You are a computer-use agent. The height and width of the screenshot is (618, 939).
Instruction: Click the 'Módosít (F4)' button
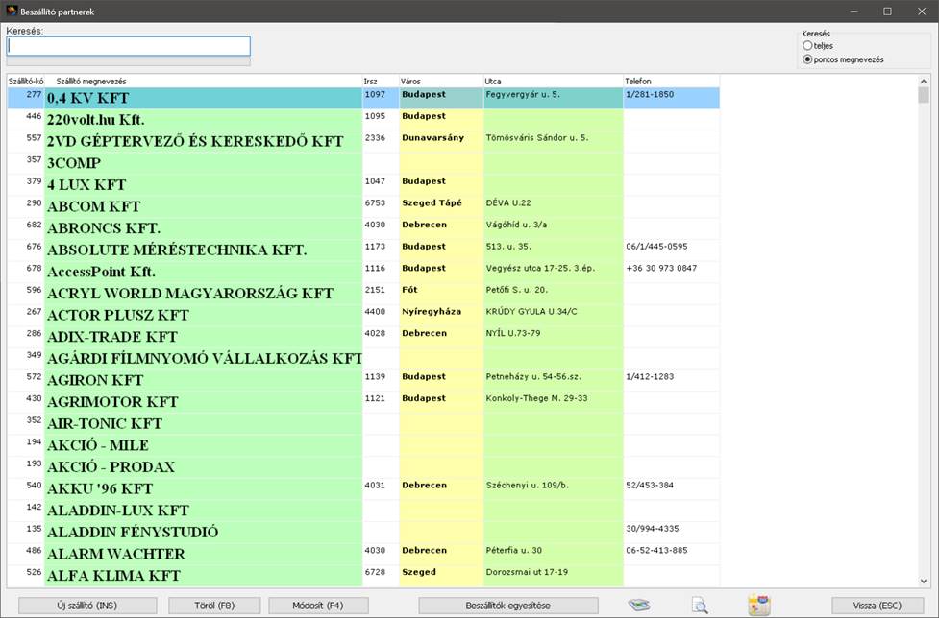click(x=318, y=606)
